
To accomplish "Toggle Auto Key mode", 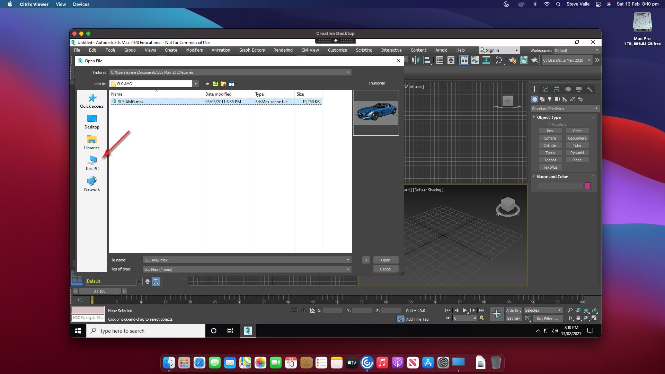I will (513, 311).
